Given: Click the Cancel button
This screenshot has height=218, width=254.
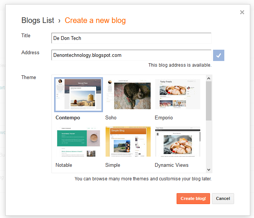Looking at the screenshot, I should [223, 198].
